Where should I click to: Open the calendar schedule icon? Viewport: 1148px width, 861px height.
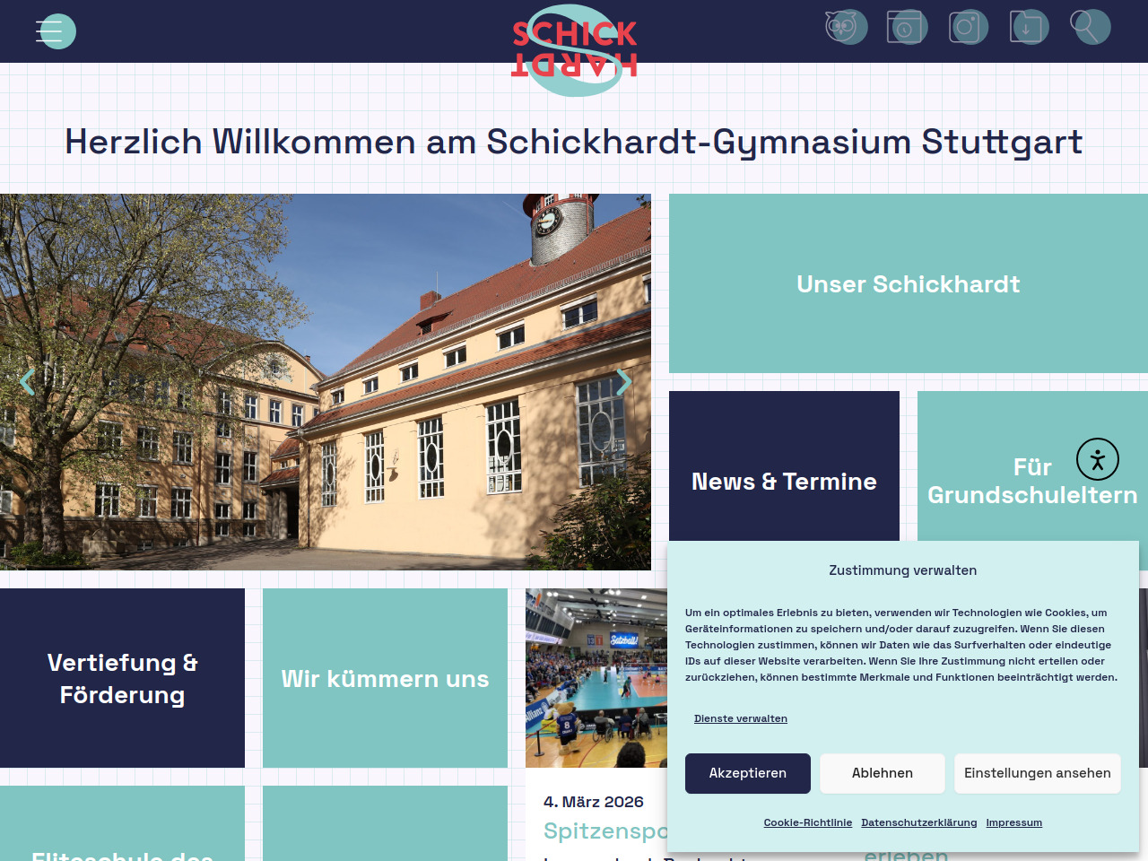click(x=905, y=27)
